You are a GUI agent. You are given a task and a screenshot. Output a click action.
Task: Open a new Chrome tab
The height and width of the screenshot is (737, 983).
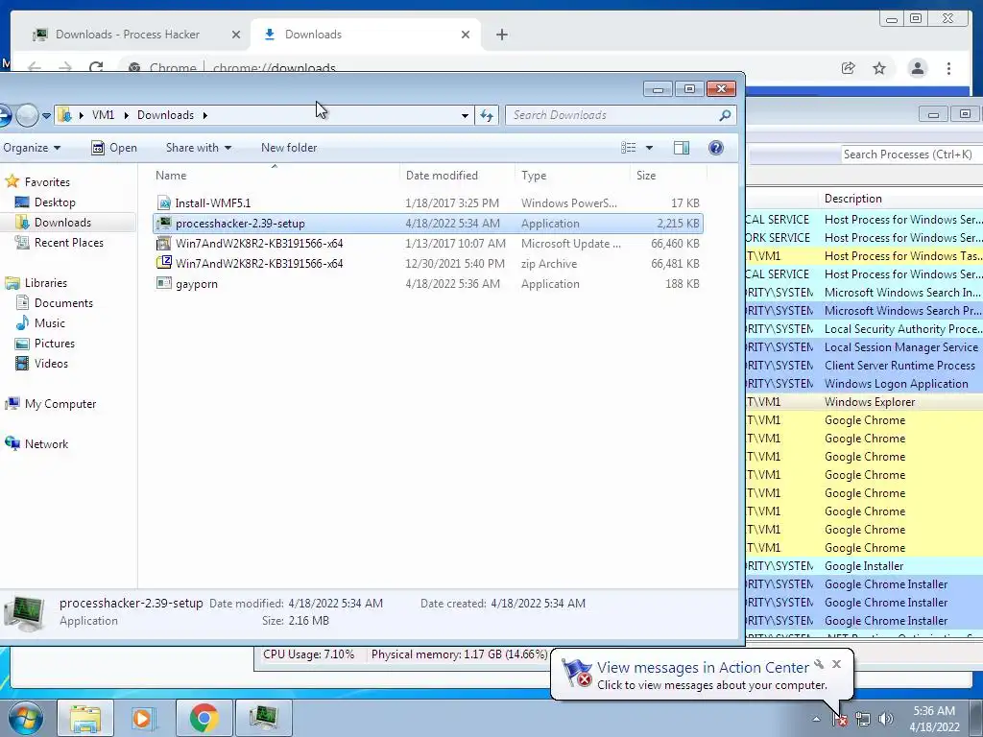tap(501, 35)
